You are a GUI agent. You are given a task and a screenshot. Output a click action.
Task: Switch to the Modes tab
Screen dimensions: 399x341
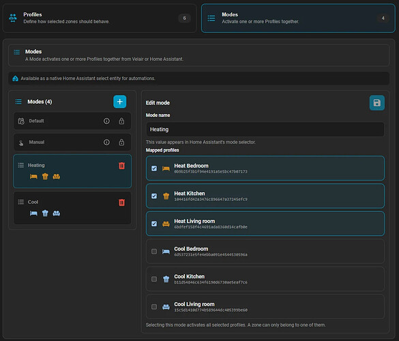click(x=298, y=18)
